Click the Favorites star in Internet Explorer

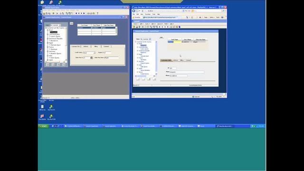coord(133,18)
